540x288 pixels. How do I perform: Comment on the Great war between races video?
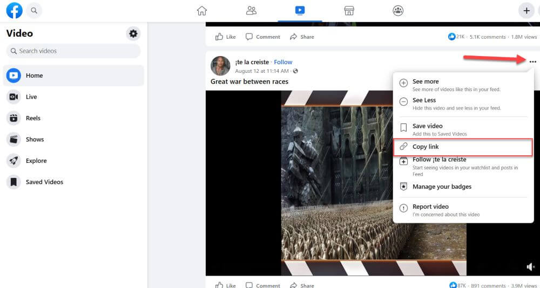click(263, 285)
